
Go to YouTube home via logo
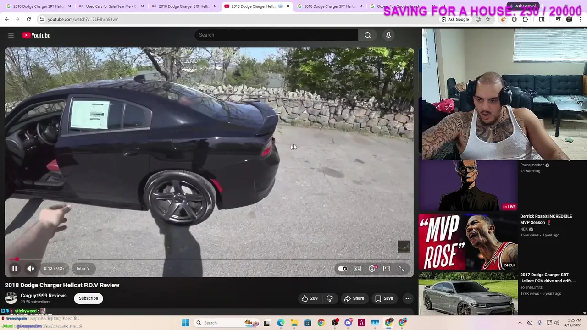[x=36, y=35]
